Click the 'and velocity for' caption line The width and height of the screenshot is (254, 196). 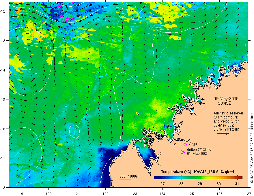coord(226,121)
